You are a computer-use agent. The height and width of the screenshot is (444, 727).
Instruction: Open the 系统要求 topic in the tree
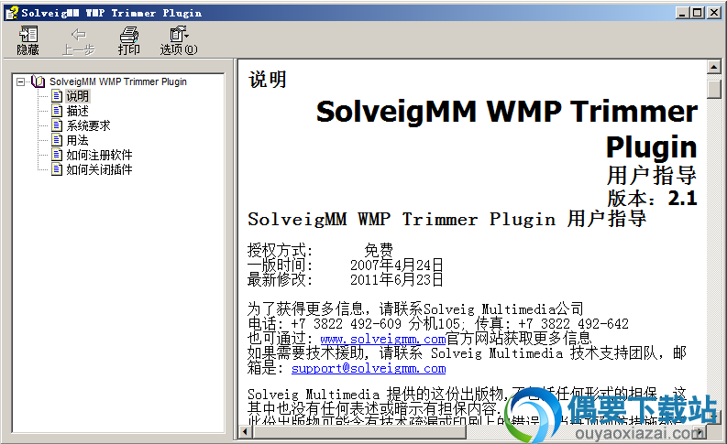pyautogui.click(x=88, y=125)
